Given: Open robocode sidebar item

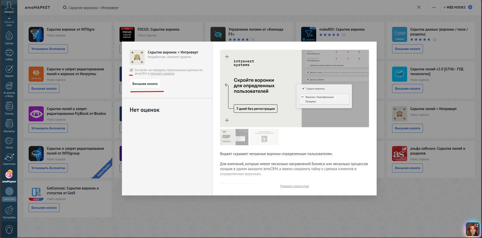Looking at the screenshot, I should coord(9,194).
